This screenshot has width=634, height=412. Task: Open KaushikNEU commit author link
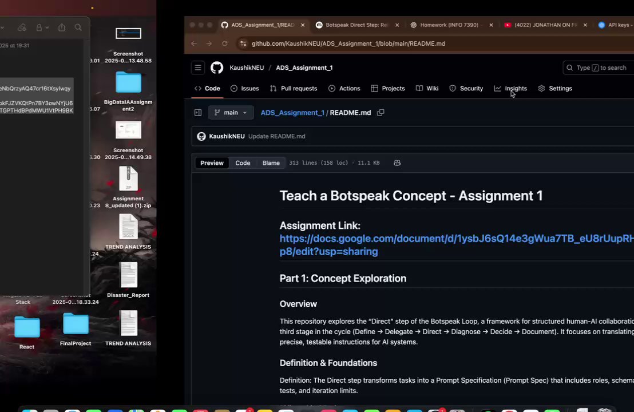pos(227,136)
